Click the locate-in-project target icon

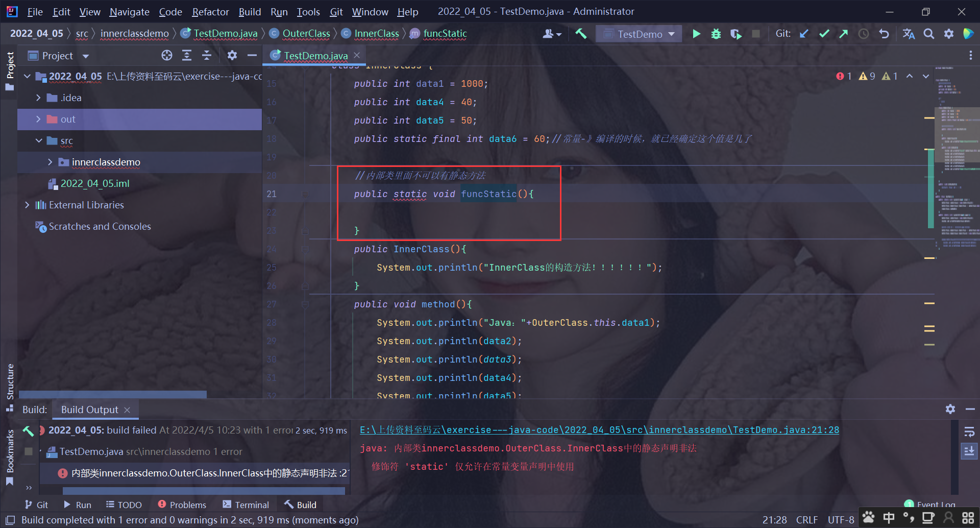coord(167,55)
